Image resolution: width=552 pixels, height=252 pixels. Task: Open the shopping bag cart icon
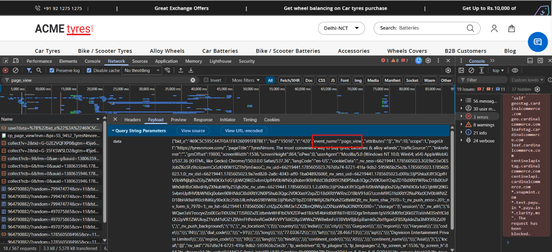pyautogui.click(x=511, y=28)
